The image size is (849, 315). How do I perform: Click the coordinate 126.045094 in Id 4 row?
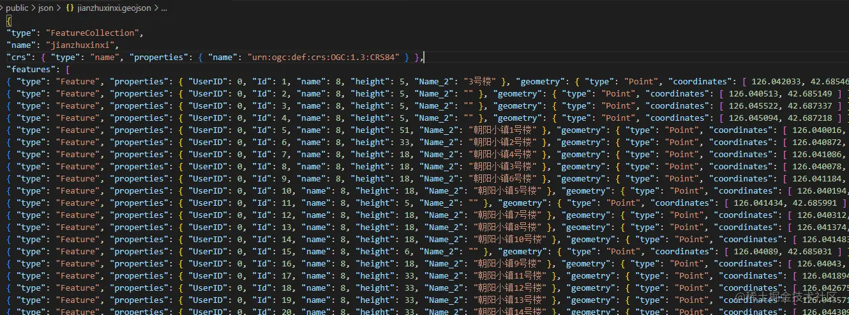point(755,118)
